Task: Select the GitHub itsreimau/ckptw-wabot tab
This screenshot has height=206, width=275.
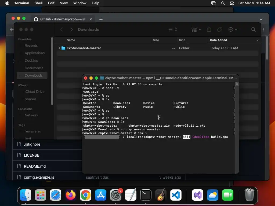Action: [x=63, y=19]
